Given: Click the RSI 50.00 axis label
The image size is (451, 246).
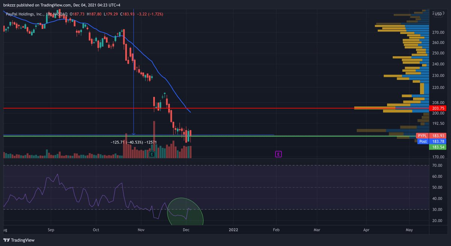Looking at the screenshot, I should 437,187.
